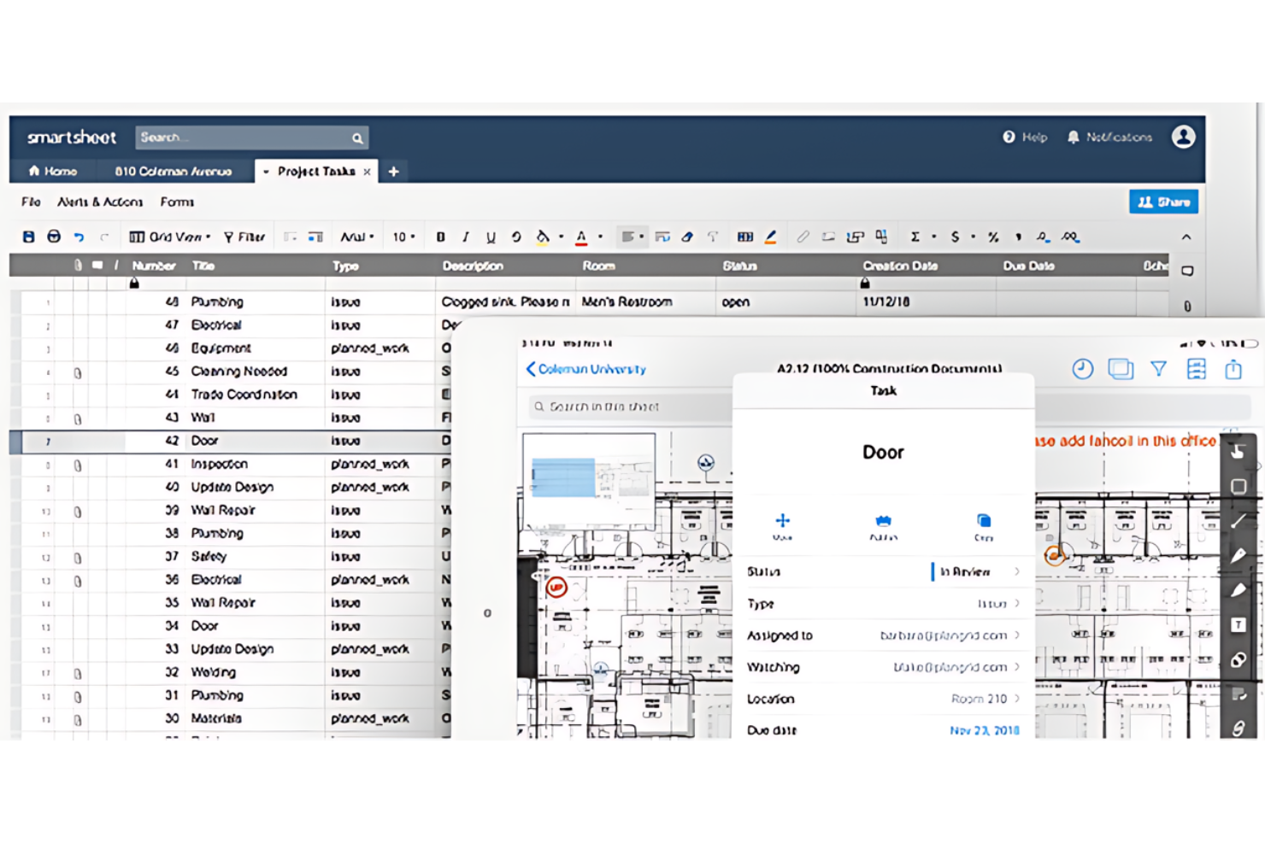Image resolution: width=1265 pixels, height=843 pixels.
Task: Open the Alerts & Actions menu
Action: (100, 202)
